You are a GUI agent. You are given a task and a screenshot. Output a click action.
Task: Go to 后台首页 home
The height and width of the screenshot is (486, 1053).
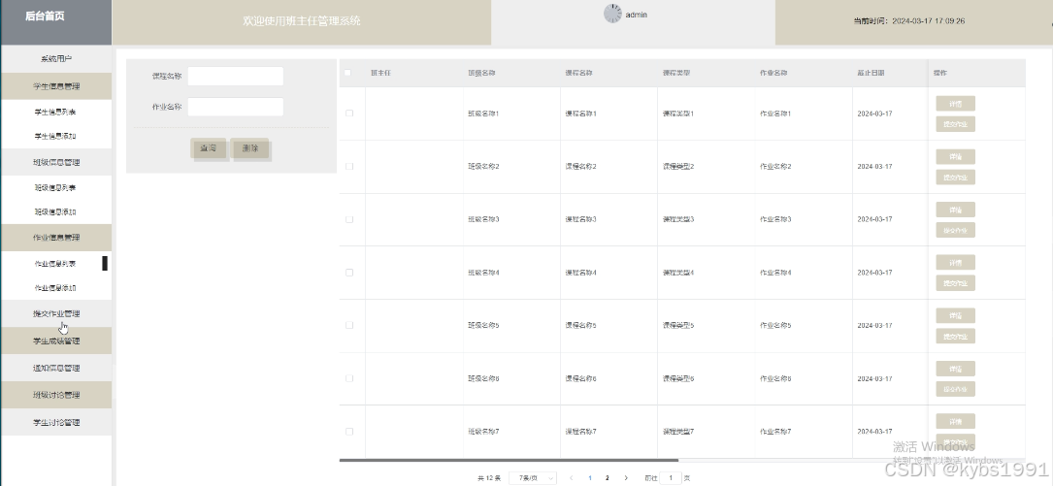coord(45,16)
